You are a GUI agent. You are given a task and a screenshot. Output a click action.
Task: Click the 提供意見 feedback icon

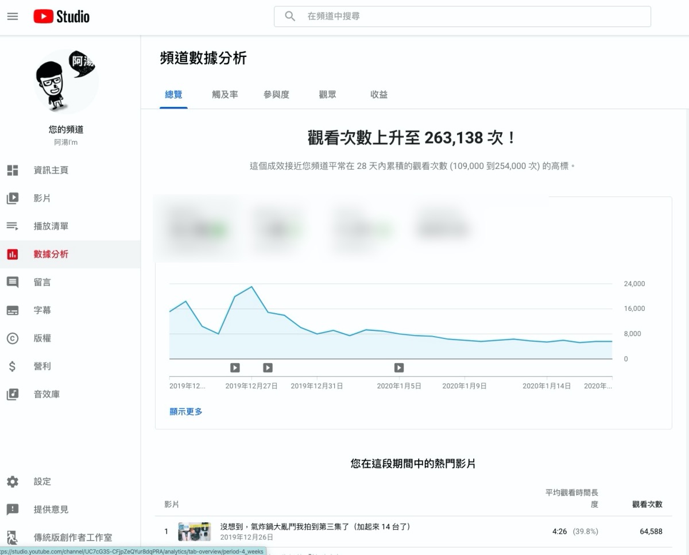[x=13, y=510]
